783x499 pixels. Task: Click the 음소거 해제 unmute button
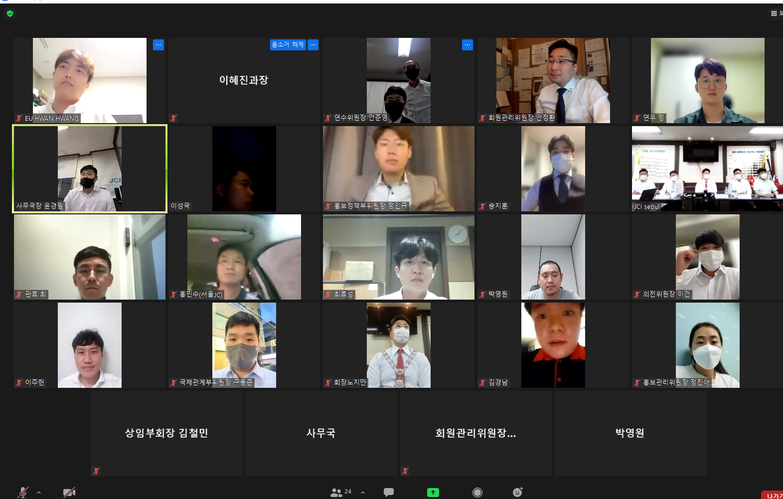[x=288, y=45]
